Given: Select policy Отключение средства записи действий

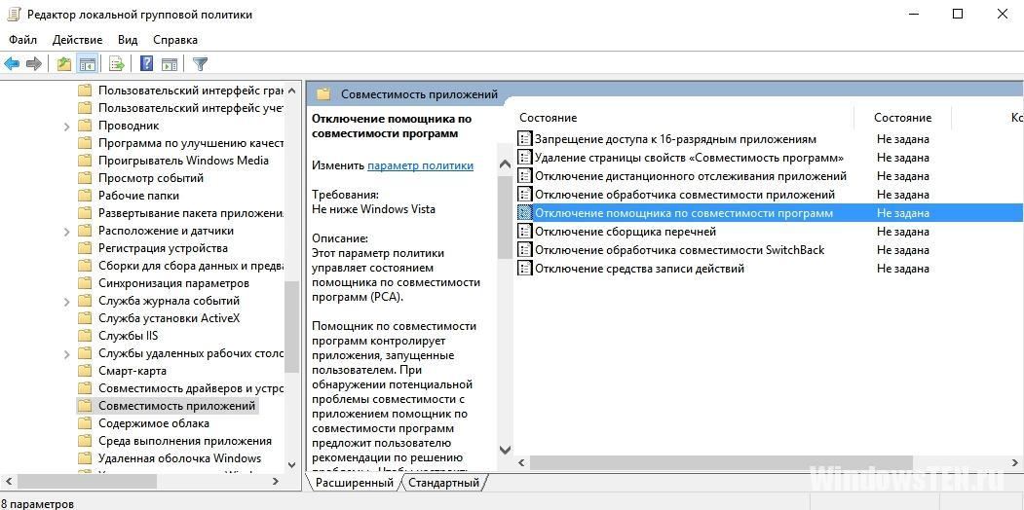Looking at the screenshot, I should (639, 268).
